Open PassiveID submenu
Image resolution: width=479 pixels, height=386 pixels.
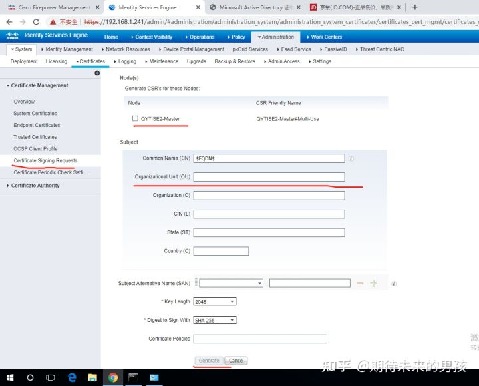pos(333,49)
